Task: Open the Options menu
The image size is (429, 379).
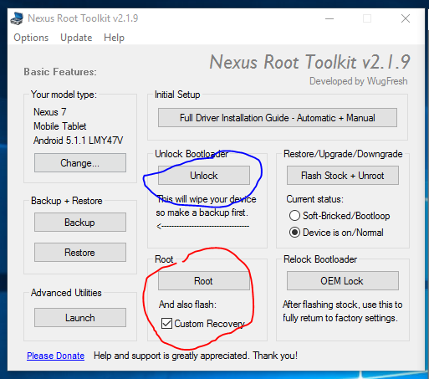Action: [x=31, y=38]
